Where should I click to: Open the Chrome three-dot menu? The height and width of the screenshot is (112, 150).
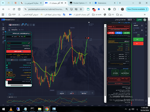point(147,9)
